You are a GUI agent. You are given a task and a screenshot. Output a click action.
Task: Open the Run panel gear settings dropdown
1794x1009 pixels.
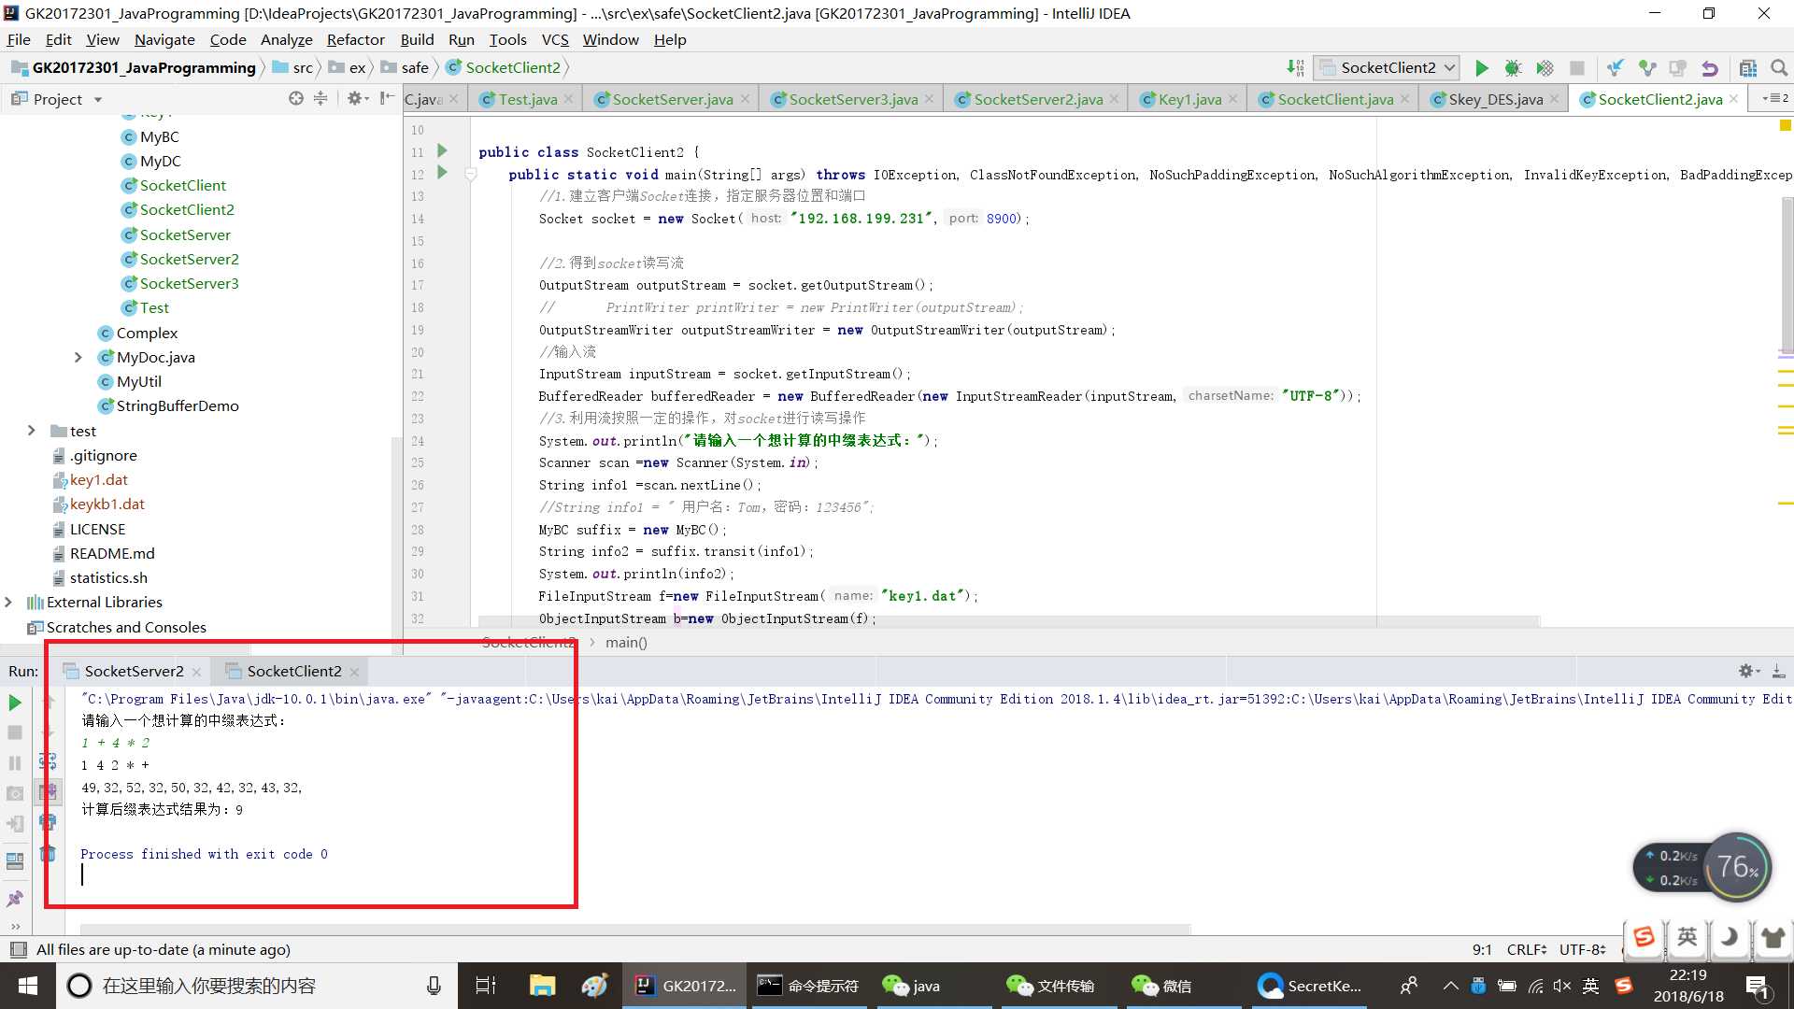pos(1748,671)
